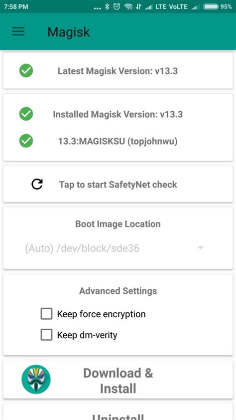Tap the 13.3:MAGISKSU (topjohnwu) text

[118, 142]
